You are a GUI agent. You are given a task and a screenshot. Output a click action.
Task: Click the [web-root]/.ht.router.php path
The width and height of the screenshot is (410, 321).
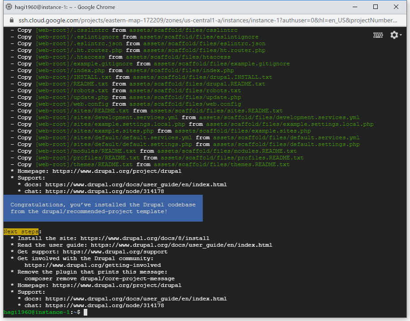[x=79, y=50]
